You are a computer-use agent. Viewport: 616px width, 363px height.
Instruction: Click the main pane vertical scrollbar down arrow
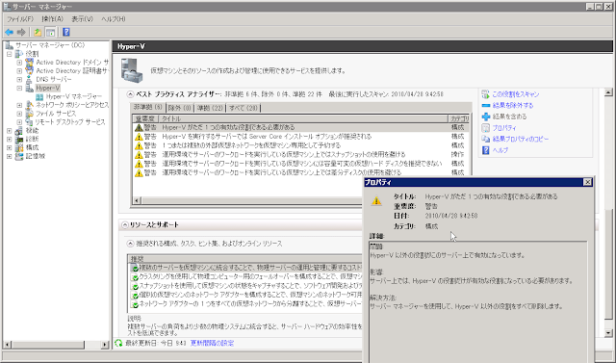coord(608,333)
